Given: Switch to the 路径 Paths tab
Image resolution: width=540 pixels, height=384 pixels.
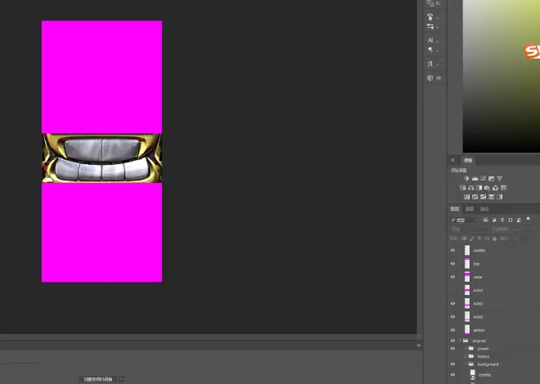Looking at the screenshot, I should tap(484, 209).
